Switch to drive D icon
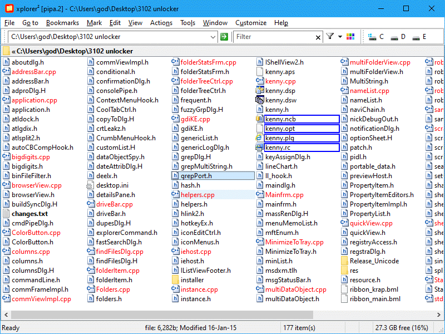Viewport: 445px width, 334px height. pyautogui.click(x=394, y=37)
